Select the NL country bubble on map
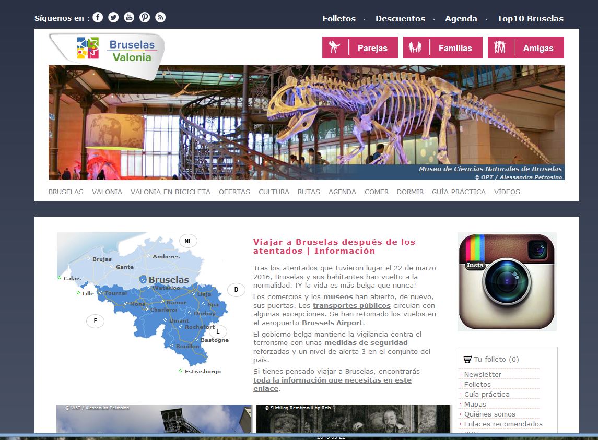Screen dimensions: 598x440 (188, 241)
